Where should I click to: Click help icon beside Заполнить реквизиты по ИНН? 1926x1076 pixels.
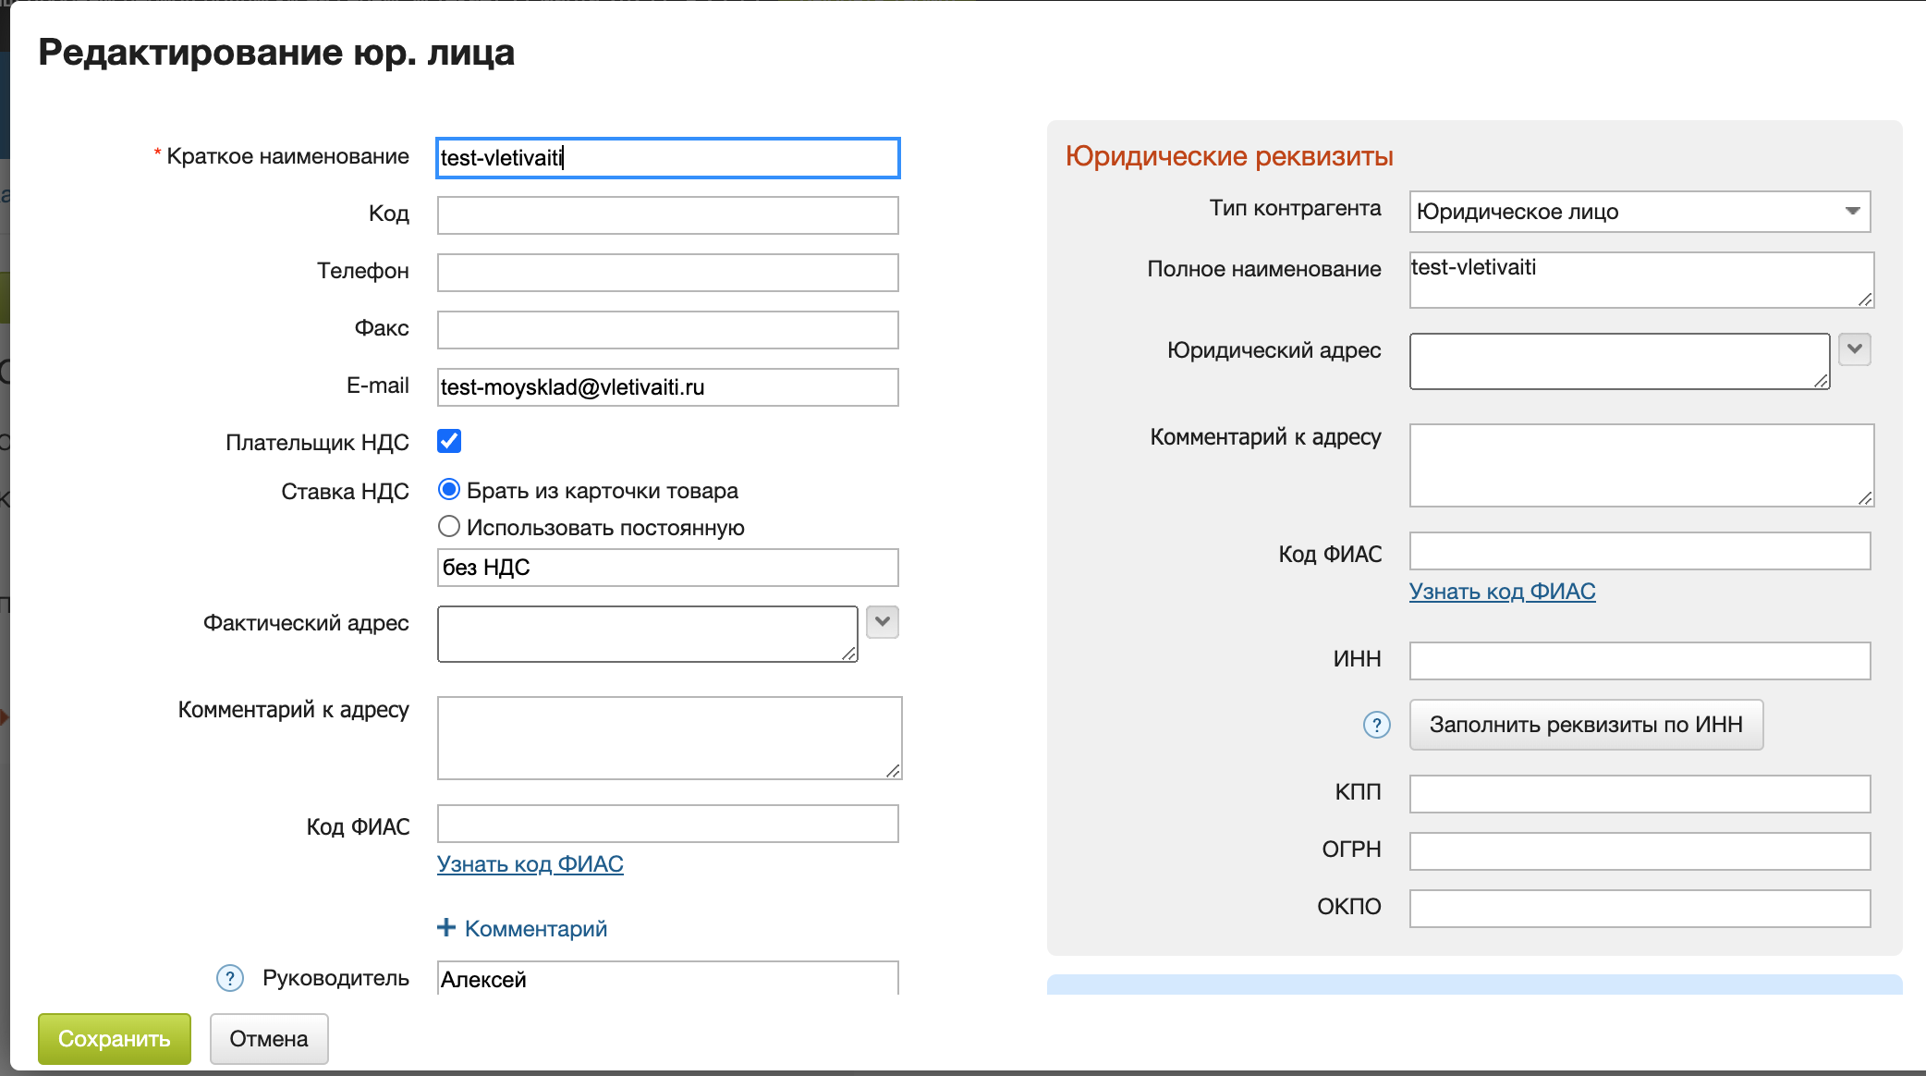1376,725
